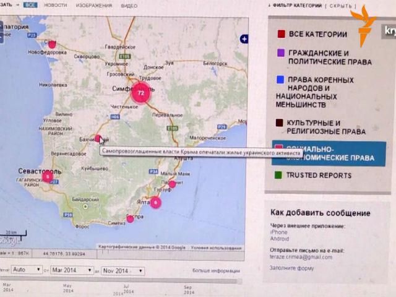Click the teraze.crimea@gmail.com email link
Image resolution: width=396 pixels, height=297 pixels.
301,257
